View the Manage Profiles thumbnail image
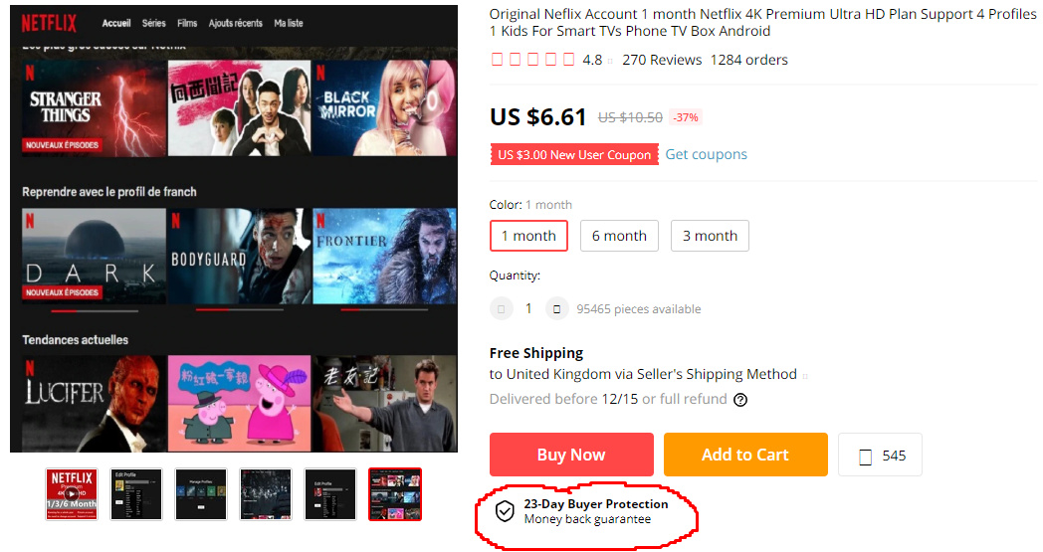This screenshot has height=552, width=1043. coord(201,494)
